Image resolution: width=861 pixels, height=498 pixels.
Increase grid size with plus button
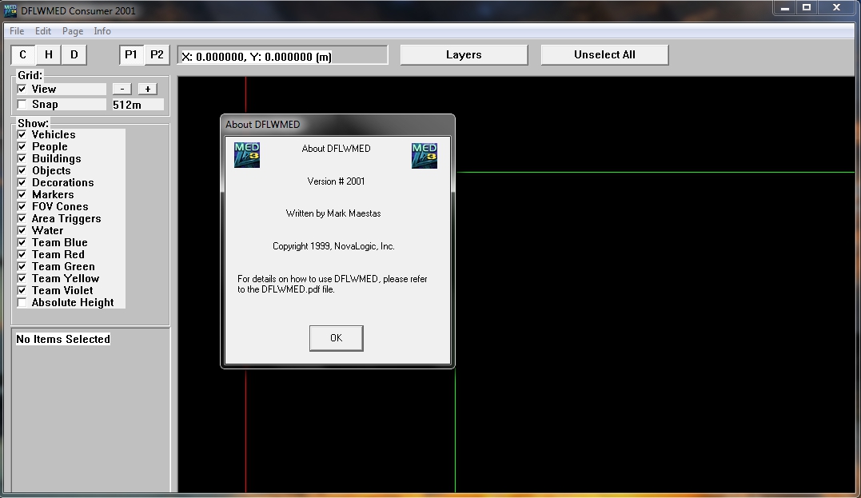[147, 89]
